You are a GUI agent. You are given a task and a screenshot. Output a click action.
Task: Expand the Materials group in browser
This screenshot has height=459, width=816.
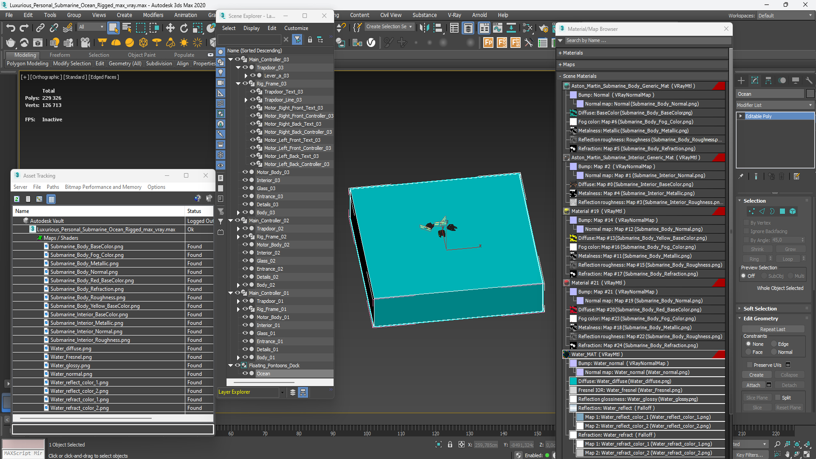pos(560,53)
